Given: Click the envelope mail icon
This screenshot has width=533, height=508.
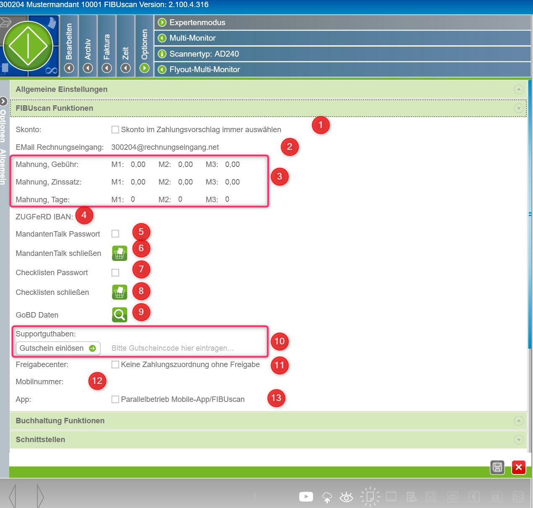Looking at the screenshot, I should [x=518, y=497].
